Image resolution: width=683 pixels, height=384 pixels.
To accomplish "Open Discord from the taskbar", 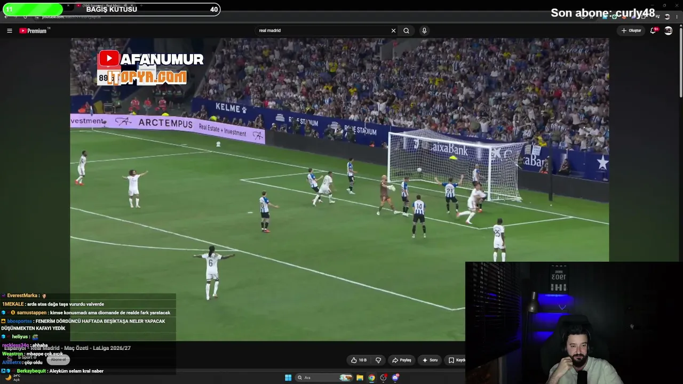I will pos(395,378).
